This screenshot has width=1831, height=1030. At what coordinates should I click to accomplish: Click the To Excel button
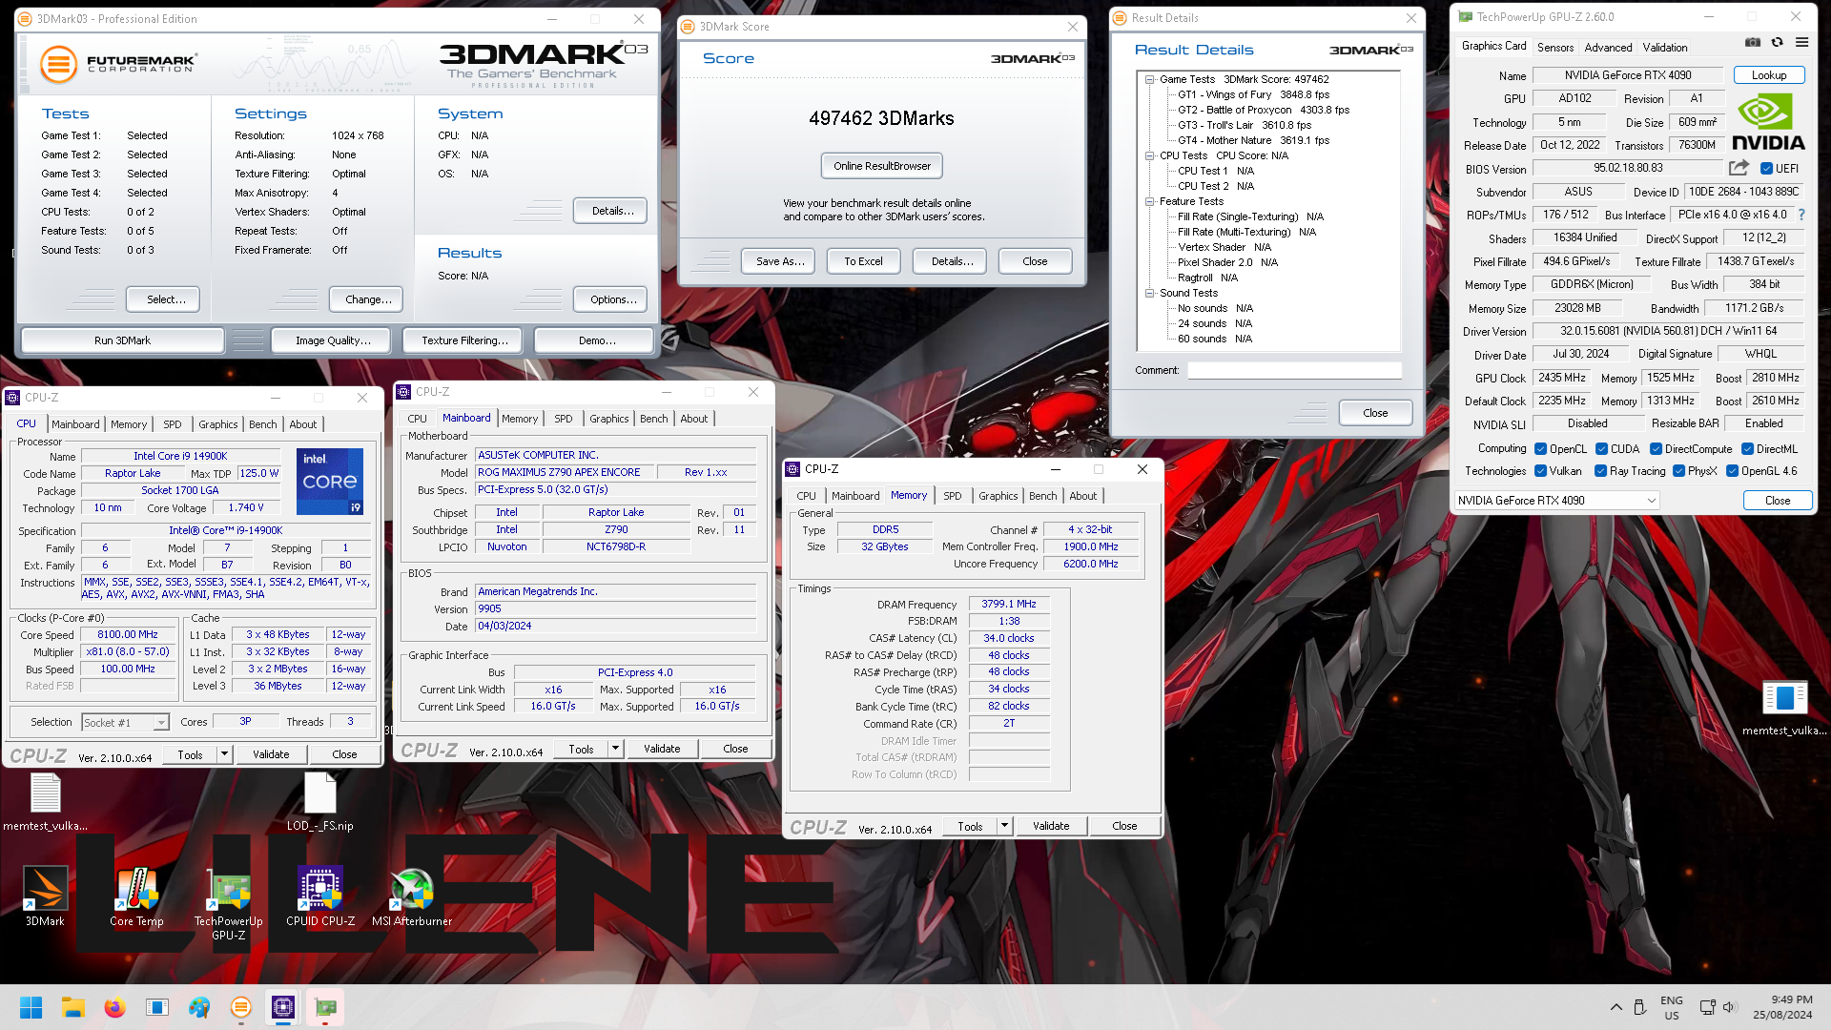pyautogui.click(x=863, y=261)
